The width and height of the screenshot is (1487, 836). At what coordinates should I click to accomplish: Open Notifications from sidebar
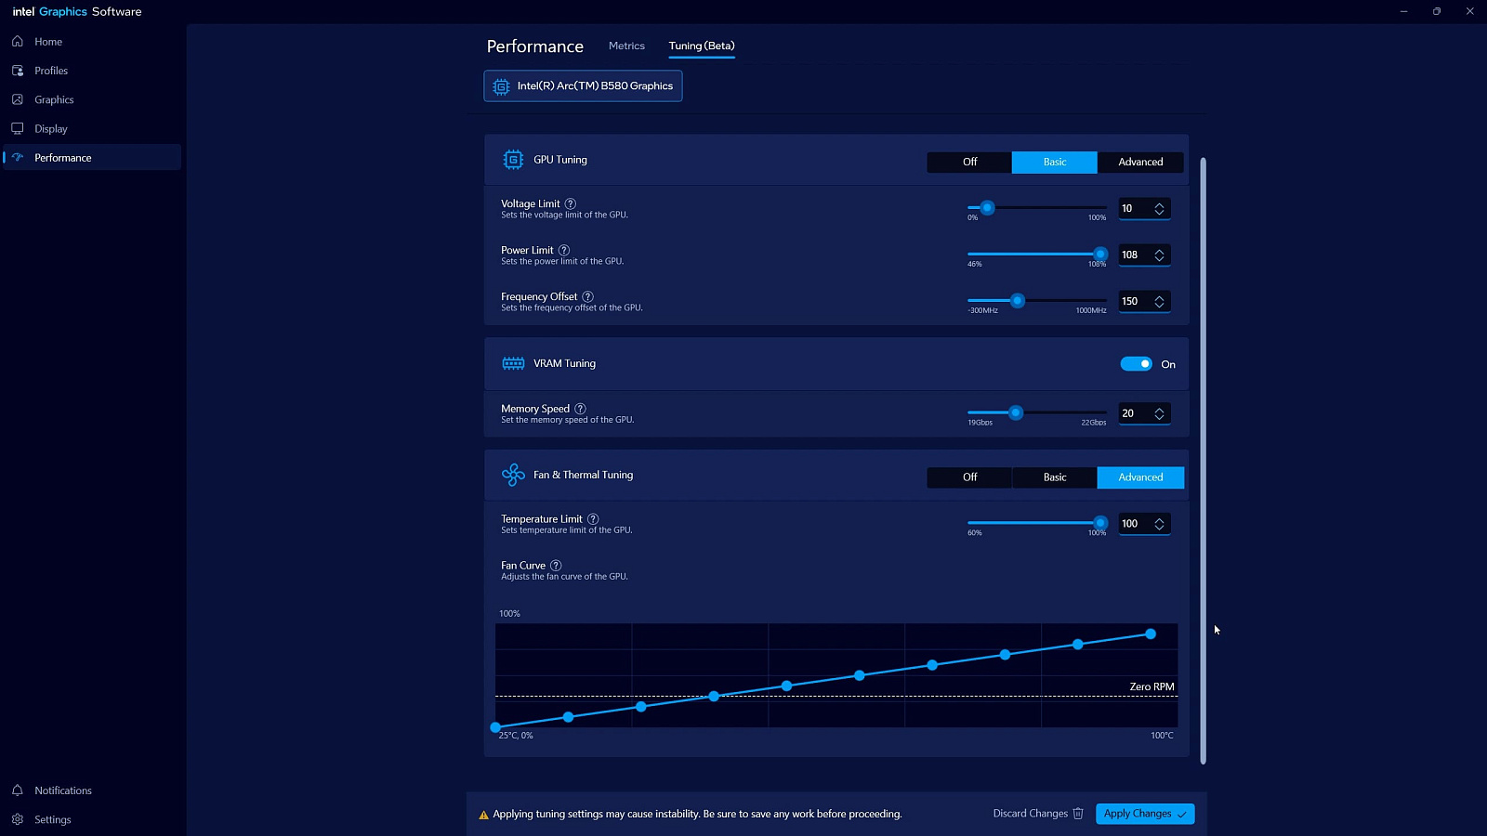tap(92, 790)
